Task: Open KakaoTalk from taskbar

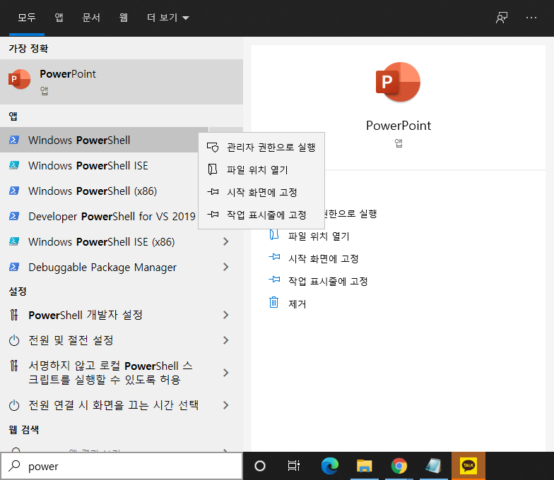Action: click(468, 466)
